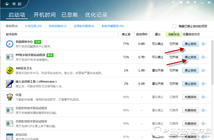Click the 优酷媒体中心 app icon

pos(10,44)
